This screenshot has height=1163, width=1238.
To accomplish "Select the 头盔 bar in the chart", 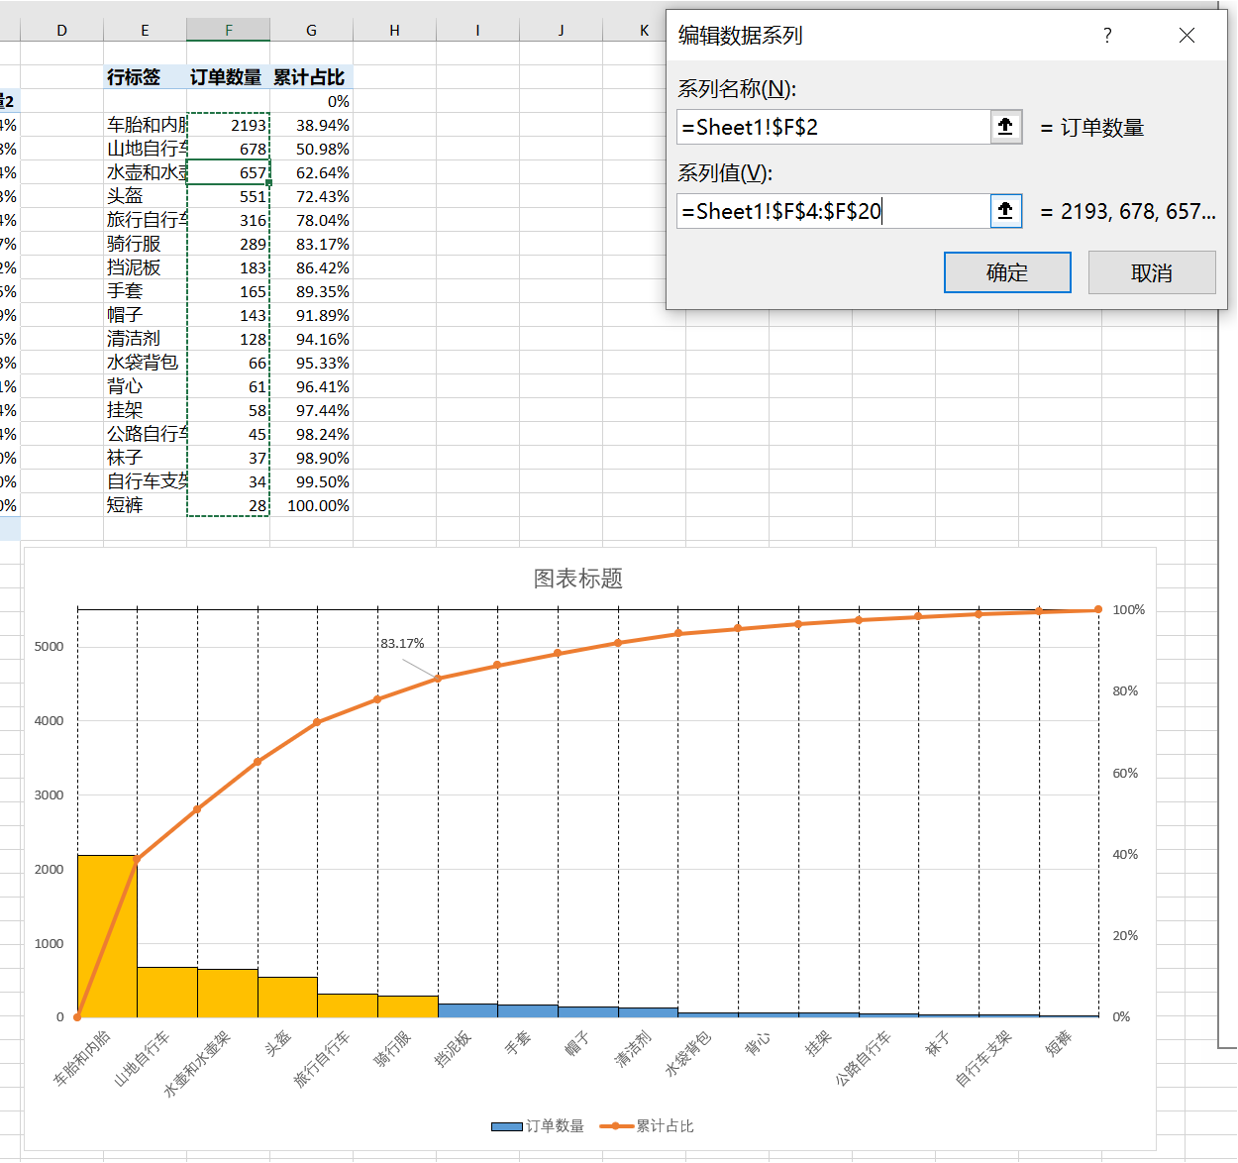I will click(x=287, y=997).
